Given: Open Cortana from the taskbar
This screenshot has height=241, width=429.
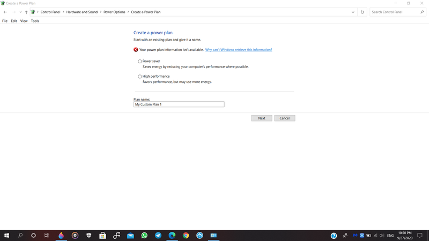Looking at the screenshot, I should point(33,235).
